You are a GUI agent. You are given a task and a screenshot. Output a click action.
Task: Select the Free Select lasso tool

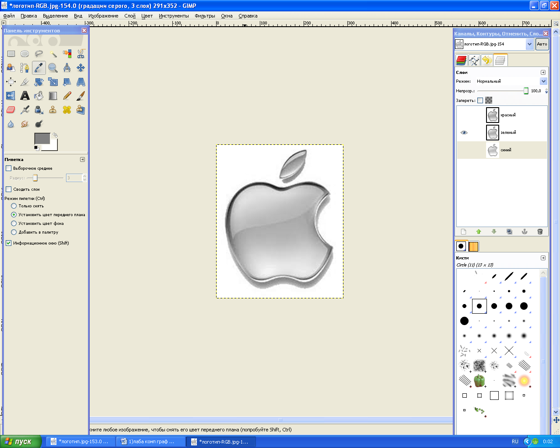[39, 54]
